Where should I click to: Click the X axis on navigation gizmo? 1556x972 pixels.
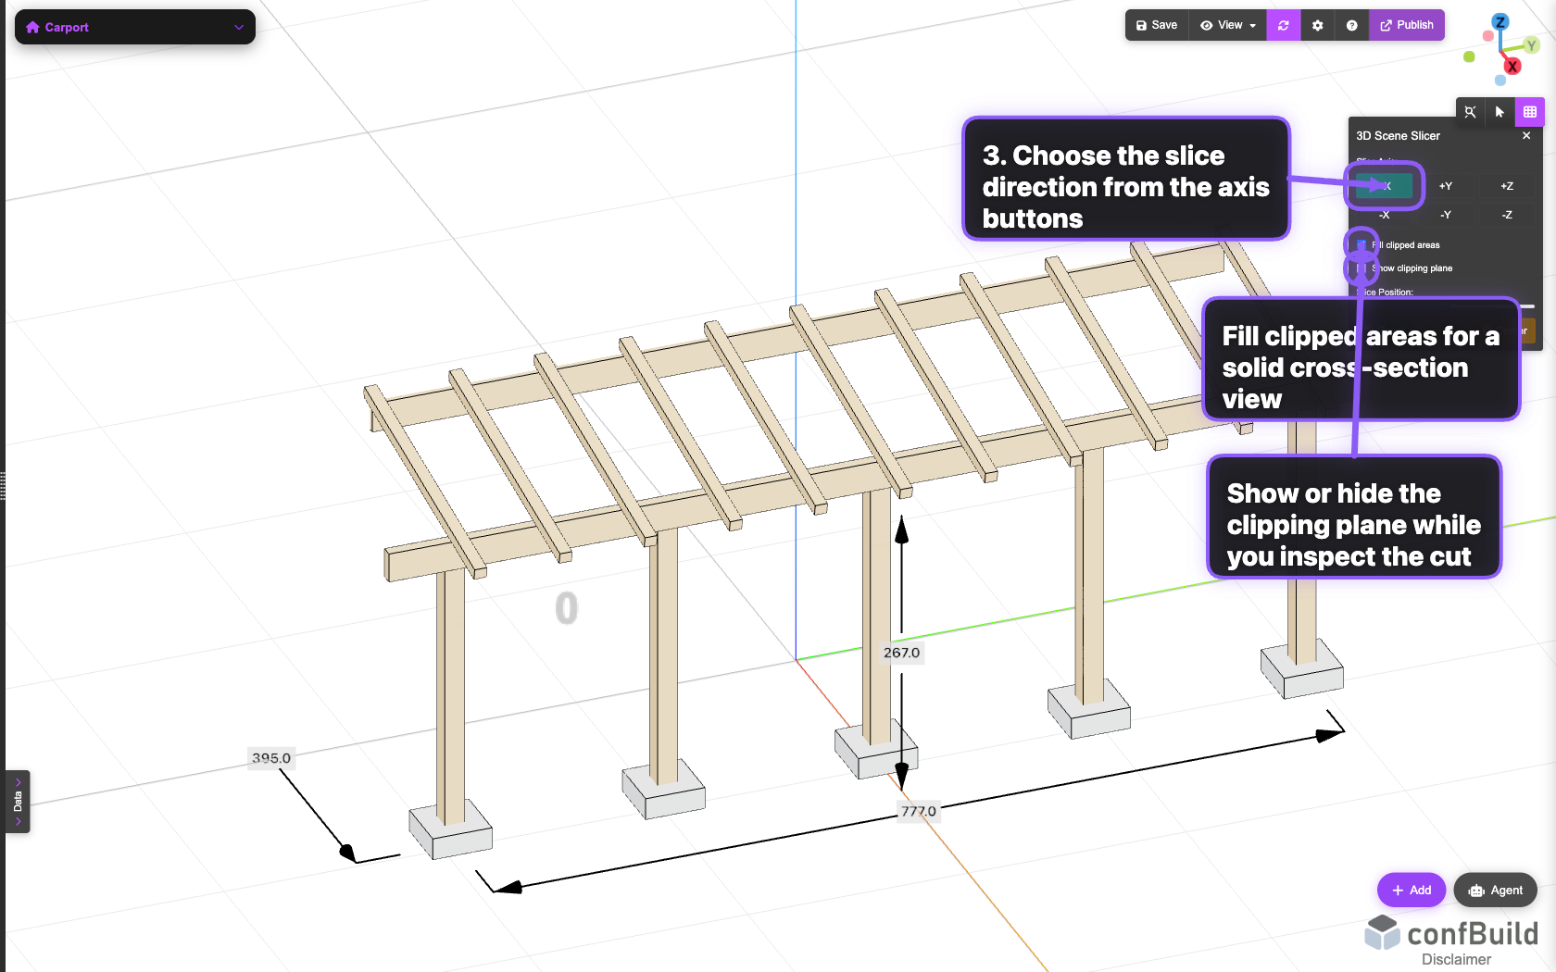[x=1512, y=67]
